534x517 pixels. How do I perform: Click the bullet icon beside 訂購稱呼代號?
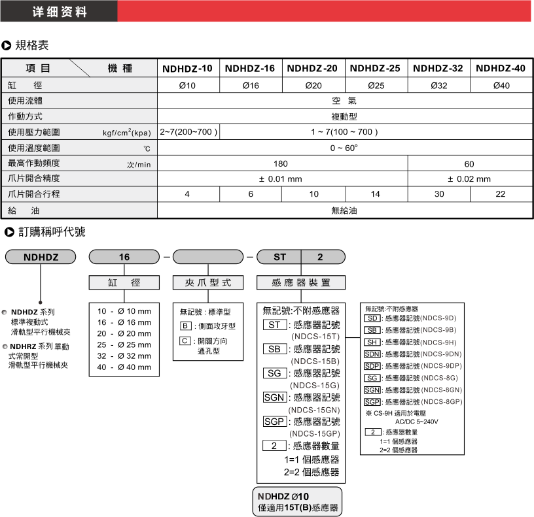pyautogui.click(x=7, y=232)
